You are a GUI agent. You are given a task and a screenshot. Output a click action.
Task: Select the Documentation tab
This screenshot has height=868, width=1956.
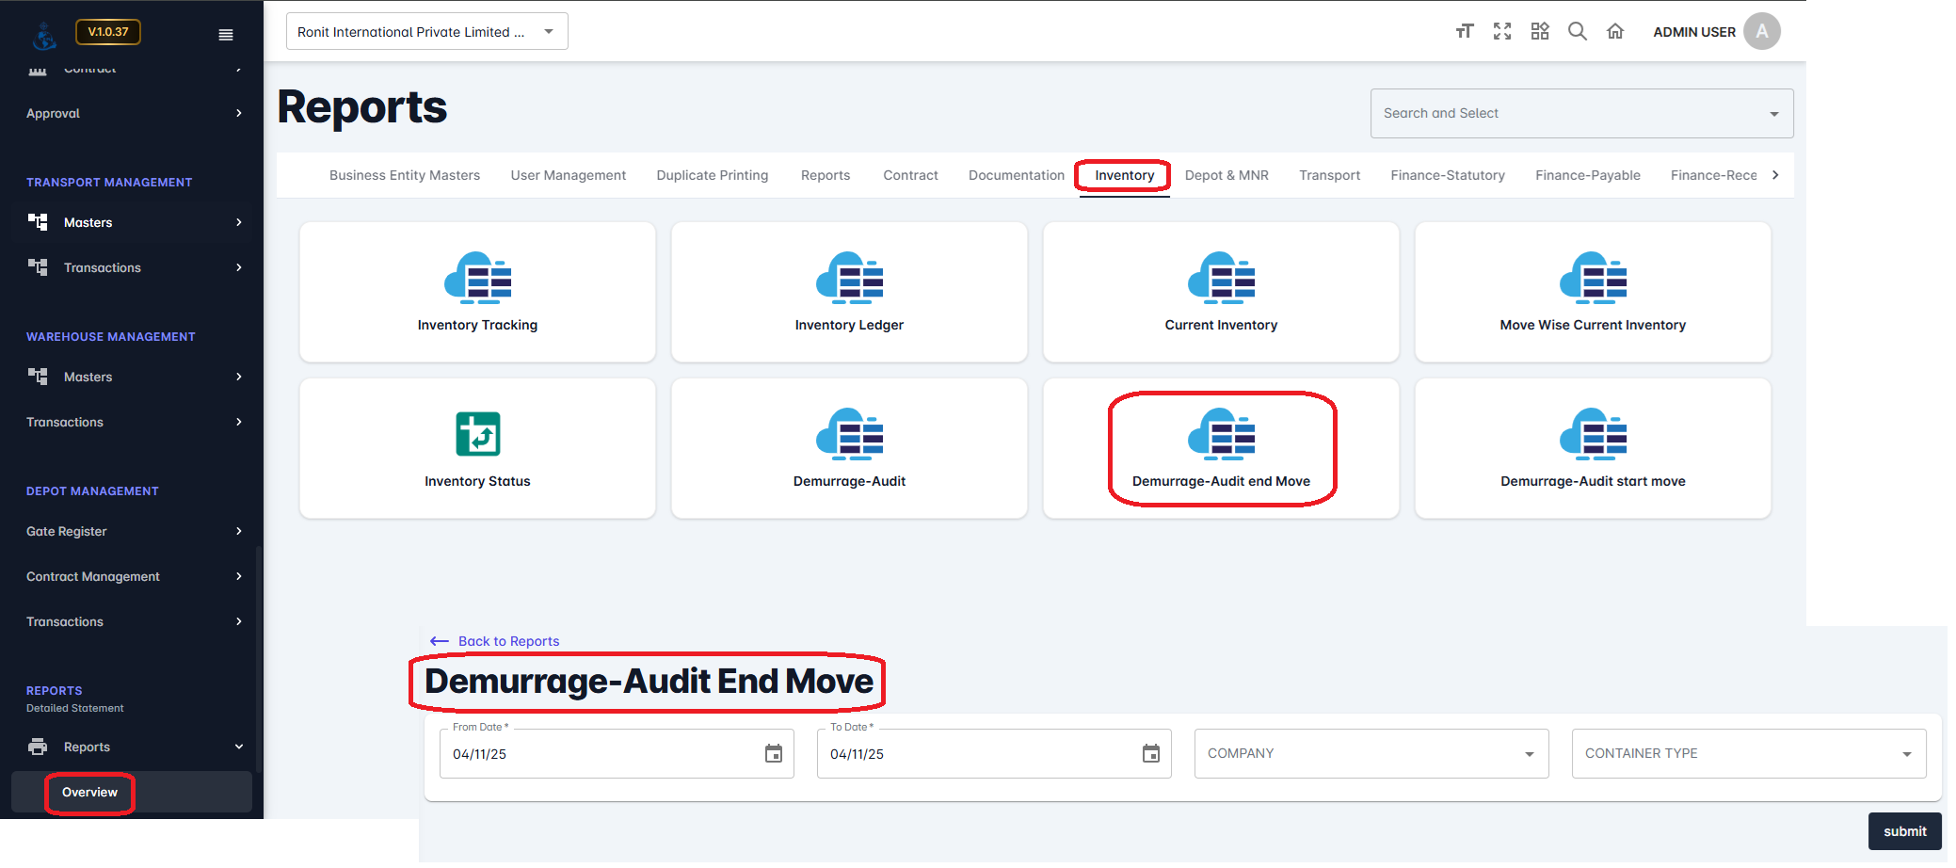tap(1016, 176)
